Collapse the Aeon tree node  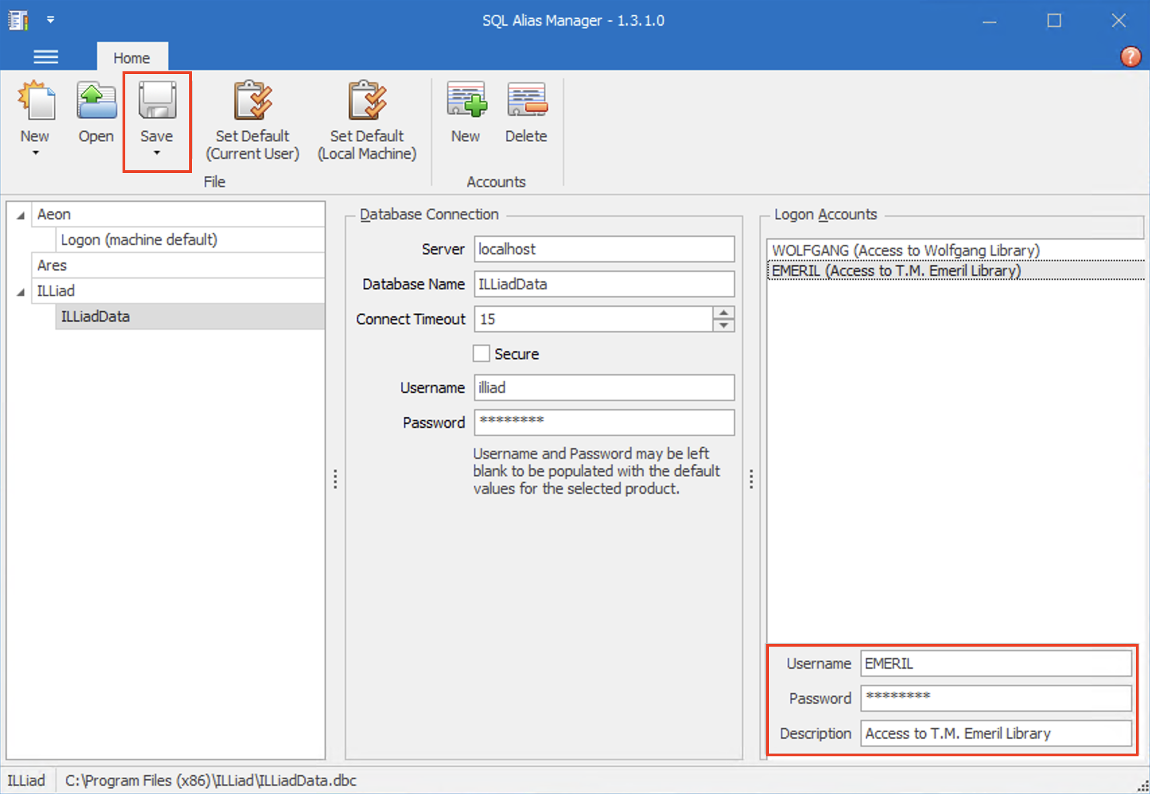click(x=20, y=214)
